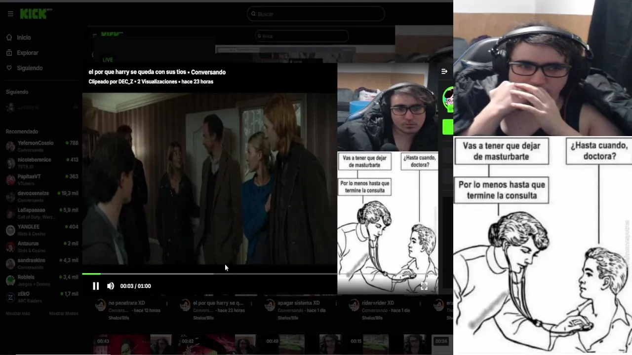Screen dimensions: 632x355
Task: Pause the clip playback
Action: (x=96, y=286)
